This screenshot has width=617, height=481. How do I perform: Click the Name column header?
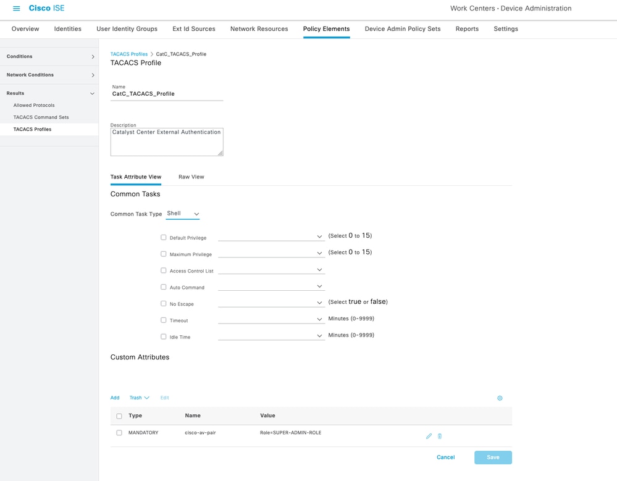pos(193,416)
